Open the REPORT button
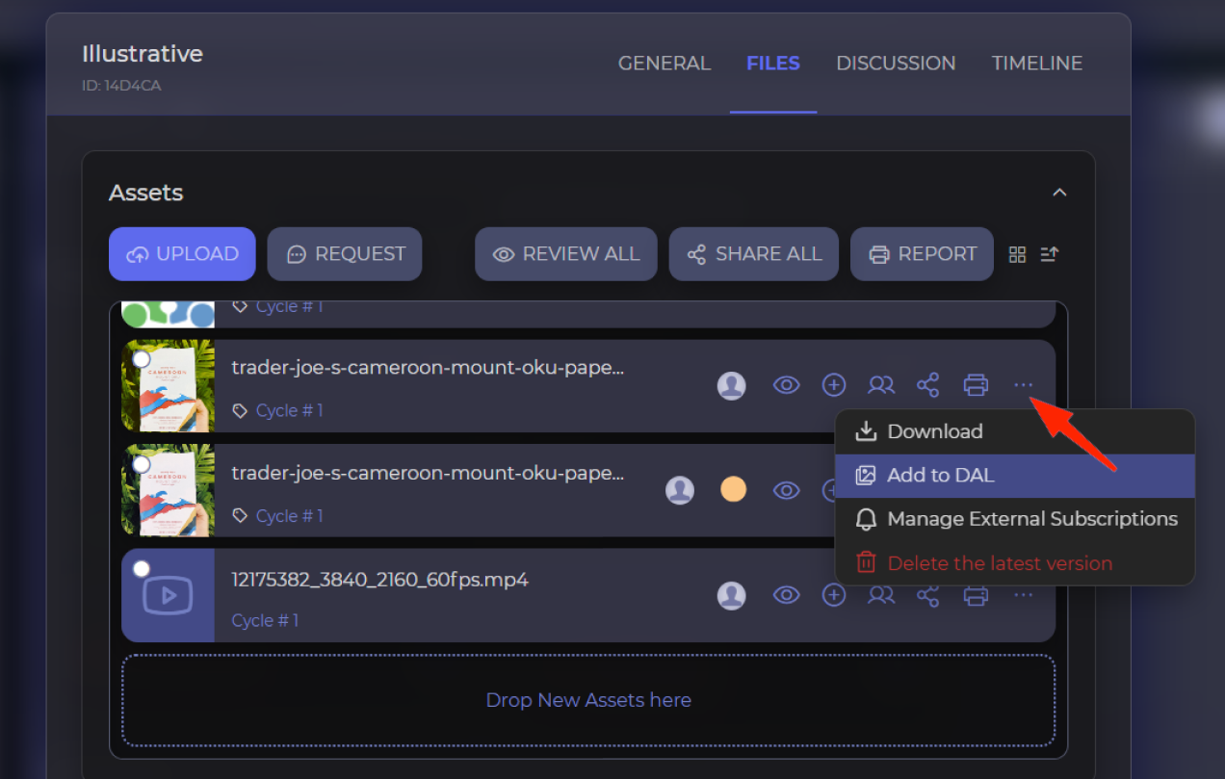This screenshot has height=779, width=1225. click(x=922, y=254)
